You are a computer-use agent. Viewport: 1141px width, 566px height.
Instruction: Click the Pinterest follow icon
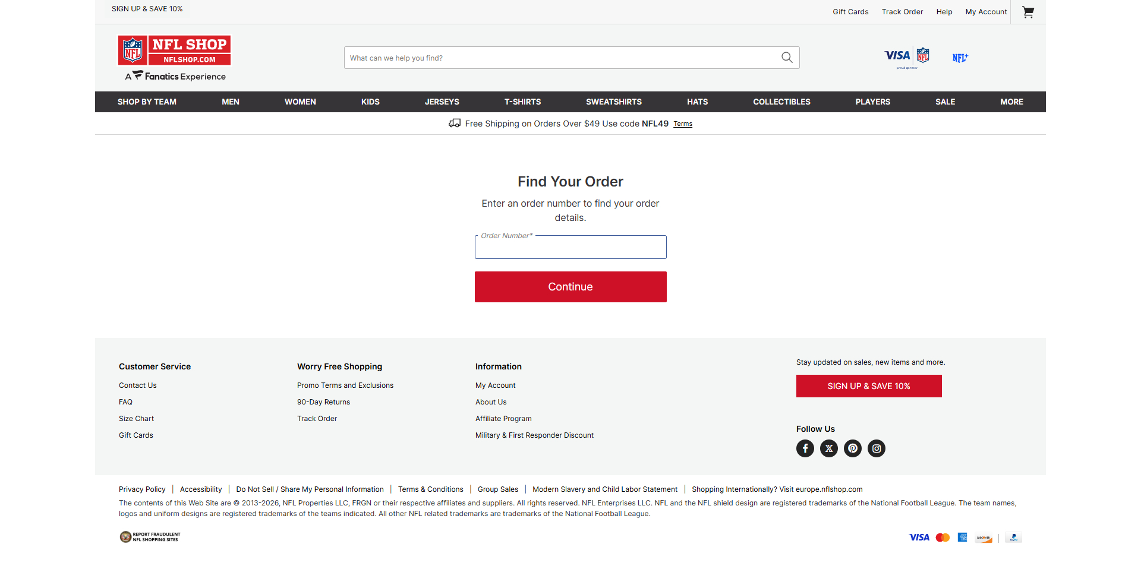pyautogui.click(x=853, y=448)
